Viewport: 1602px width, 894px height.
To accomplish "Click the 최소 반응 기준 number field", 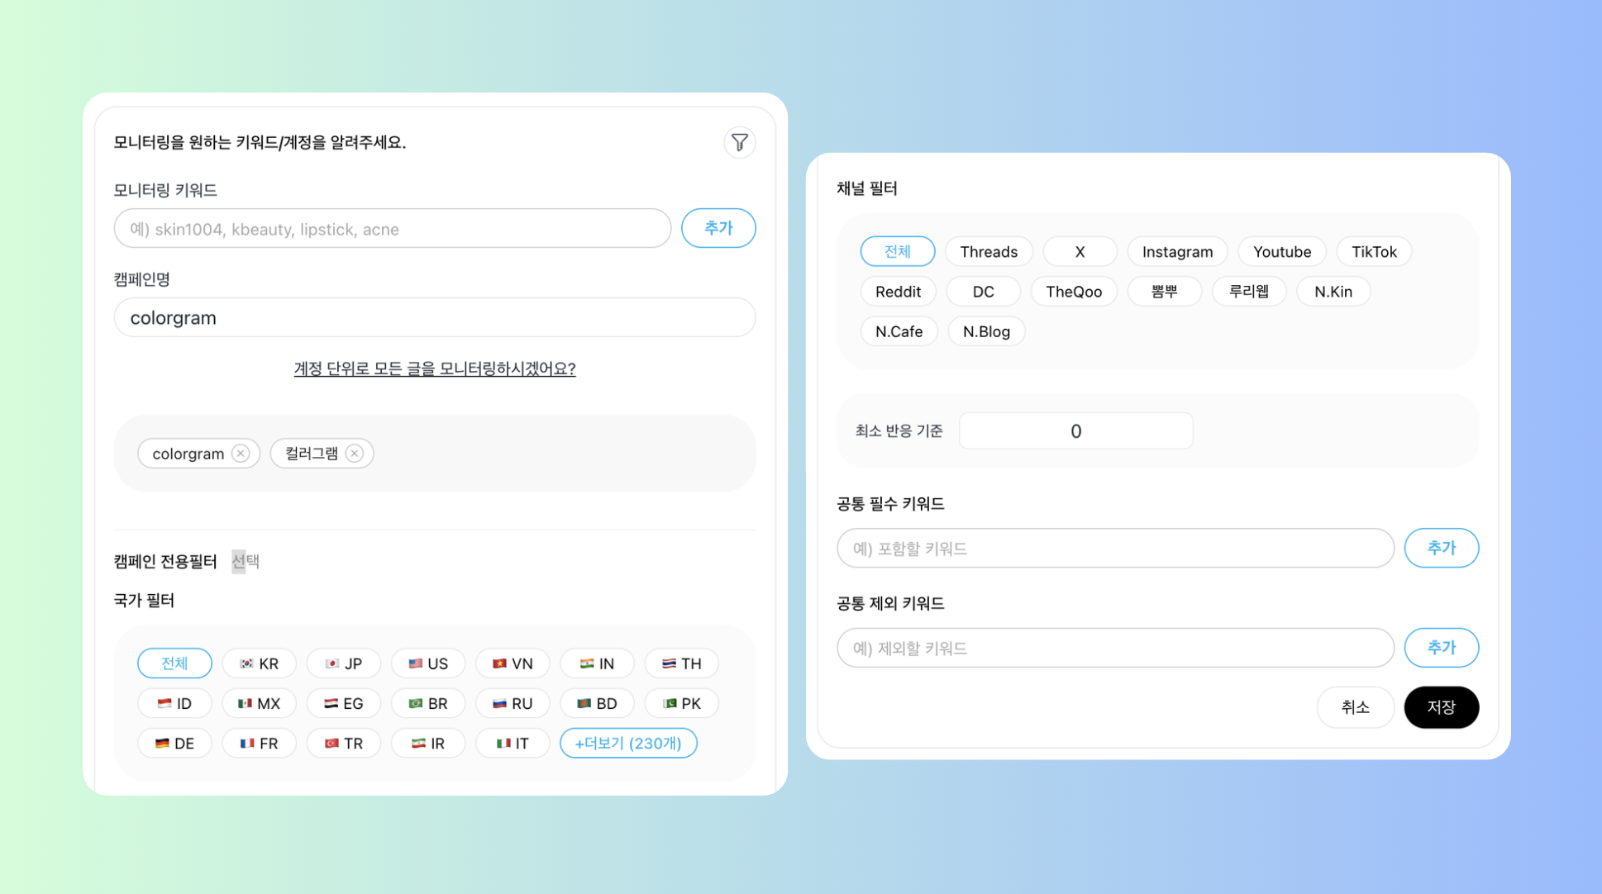I will [x=1075, y=431].
